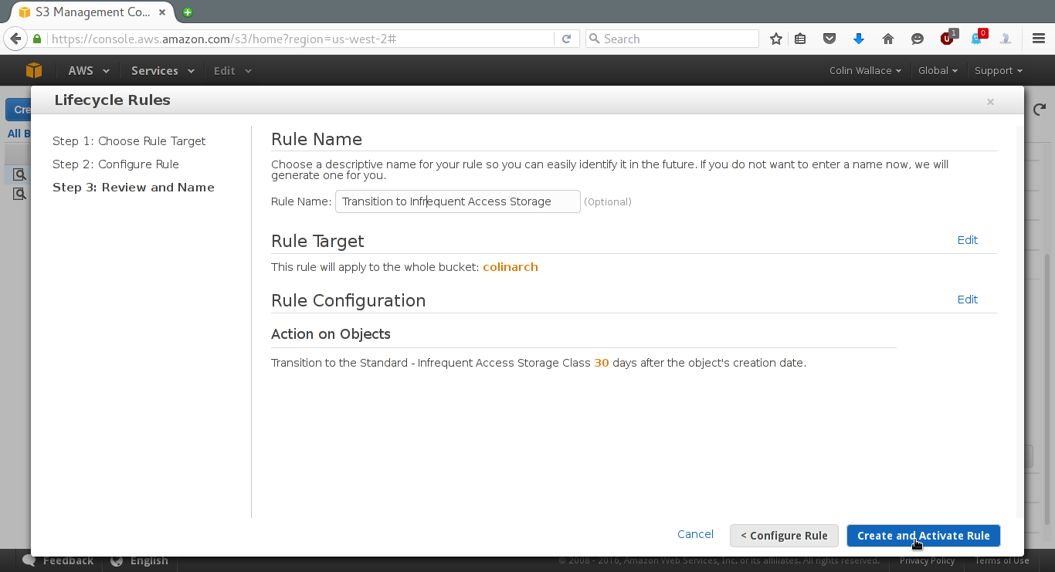Click into the Rule Name text field
This screenshot has height=572, width=1055.
[457, 201]
